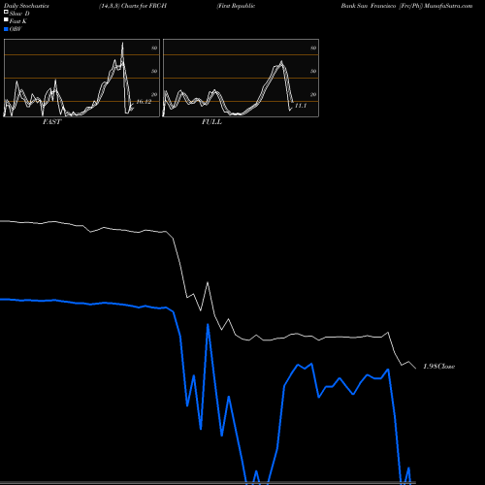Viewport: 485px width, 485px height.
Task: Select the 'Slow D' legend label
Action: coord(19,14)
